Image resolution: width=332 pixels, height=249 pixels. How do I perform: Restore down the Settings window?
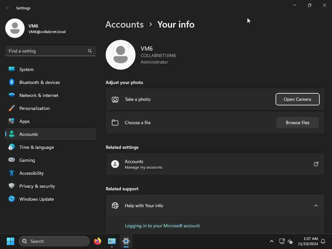pyautogui.click(x=309, y=5)
